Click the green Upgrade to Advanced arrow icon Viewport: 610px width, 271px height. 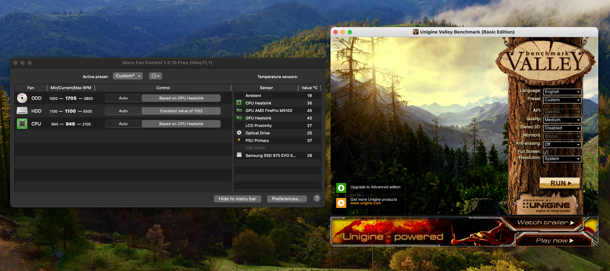click(341, 188)
